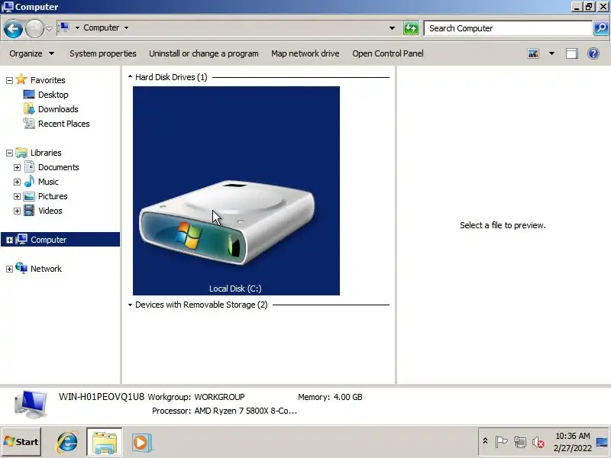Expand Devices with Removable Storage group
Screen dimensions: 611x458
[130, 305]
